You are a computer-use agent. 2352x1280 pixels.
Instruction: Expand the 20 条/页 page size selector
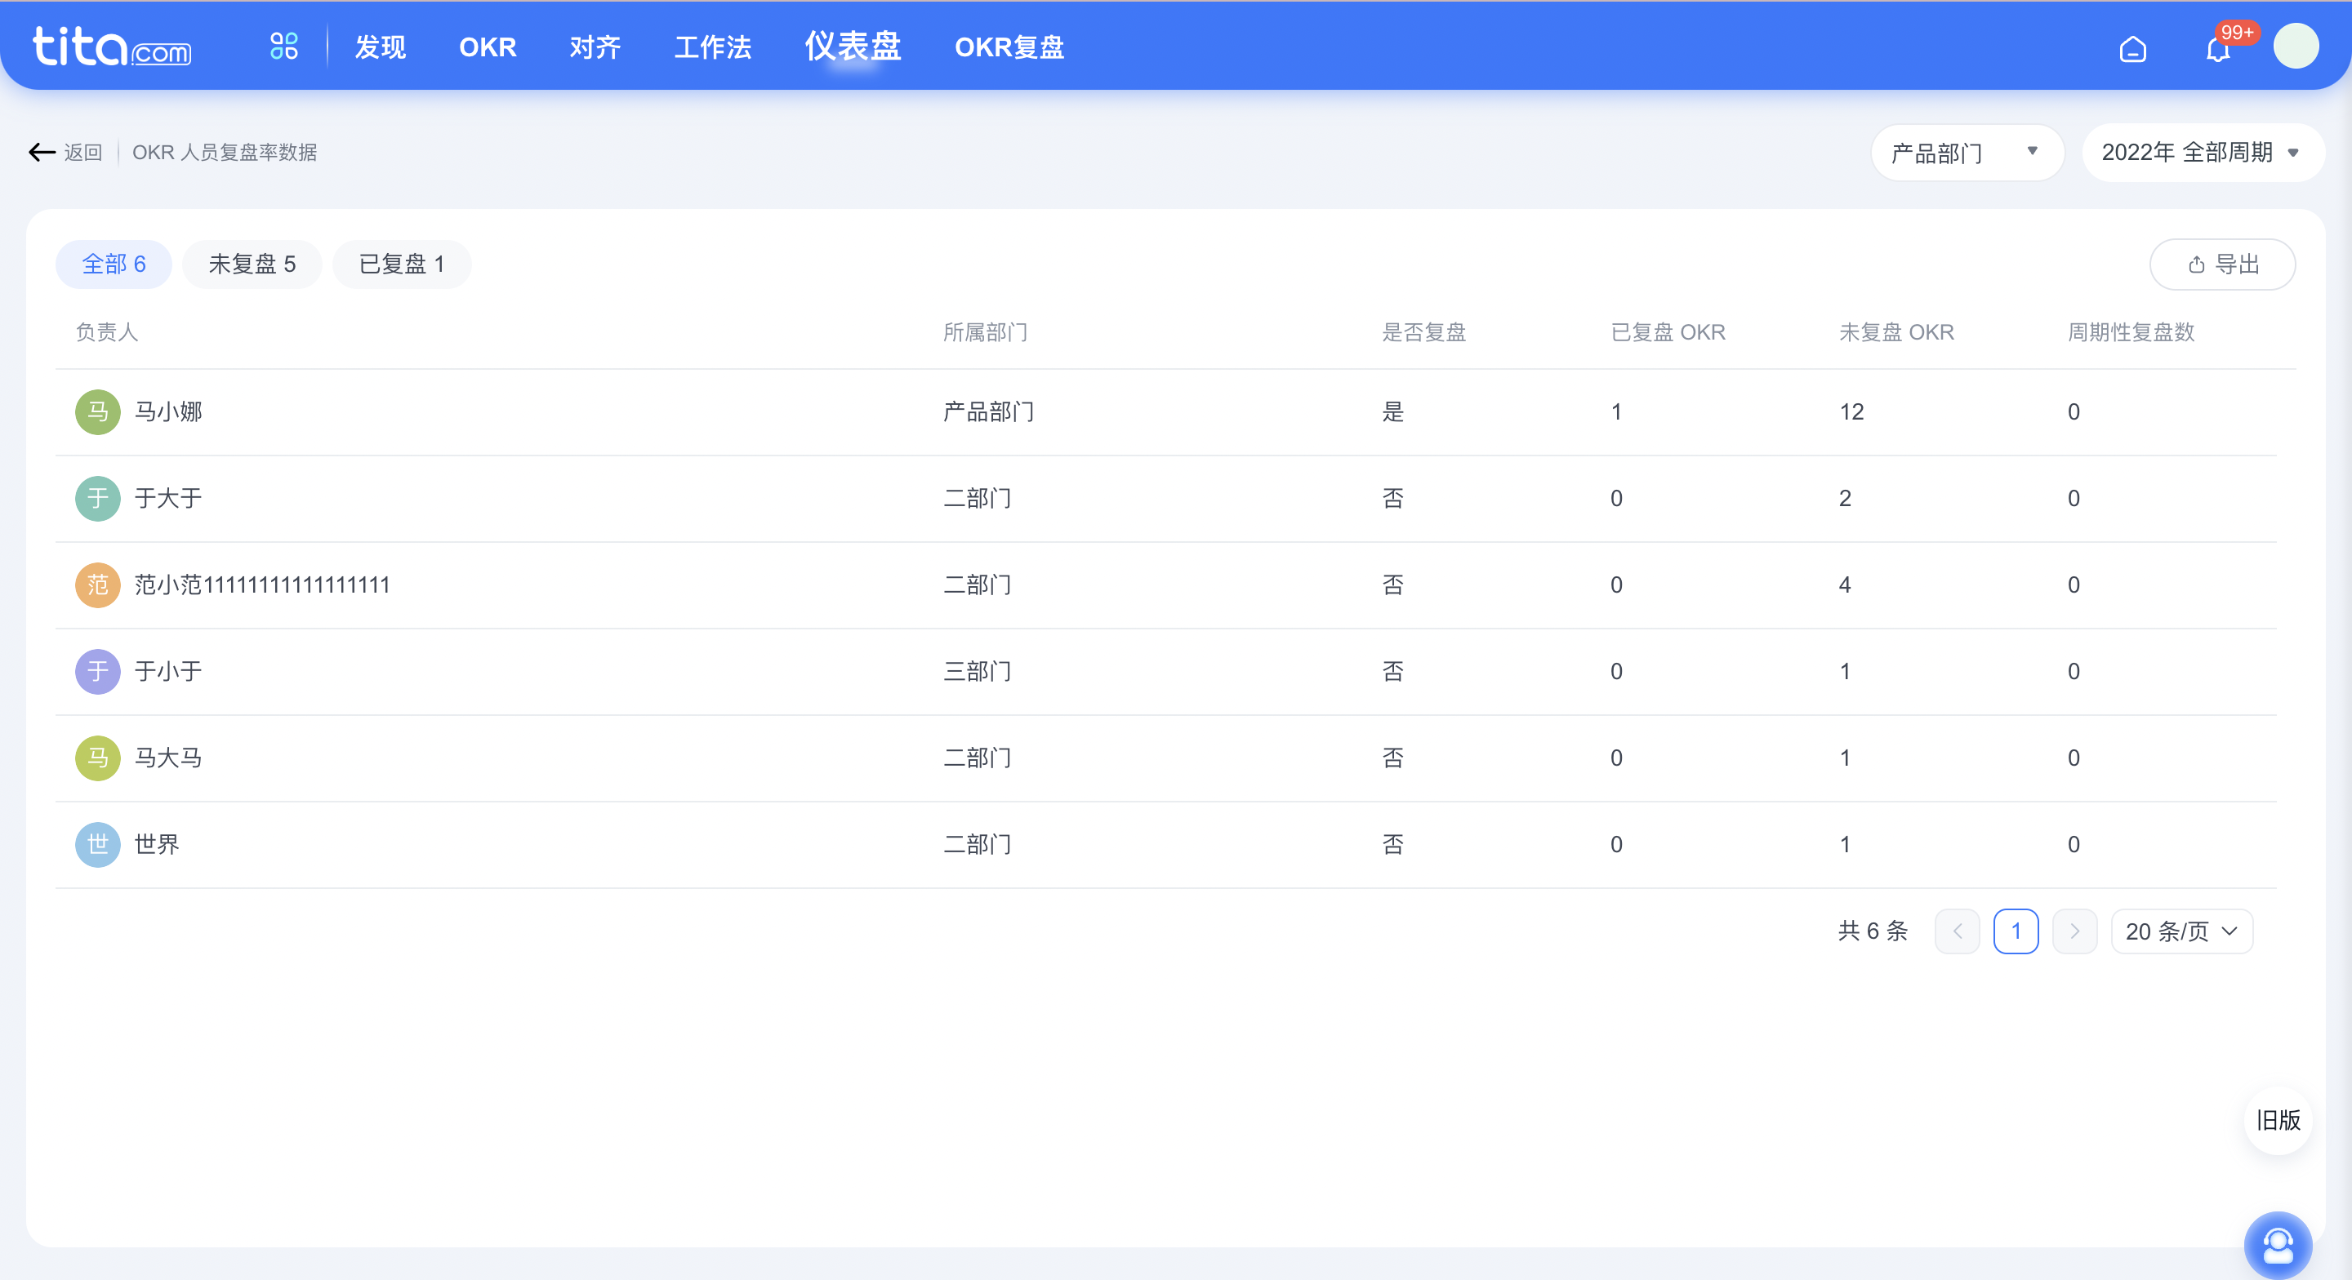[2181, 931]
